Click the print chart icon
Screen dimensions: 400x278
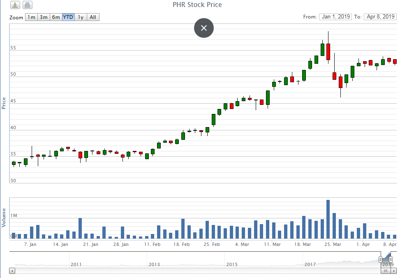[x=27, y=5]
